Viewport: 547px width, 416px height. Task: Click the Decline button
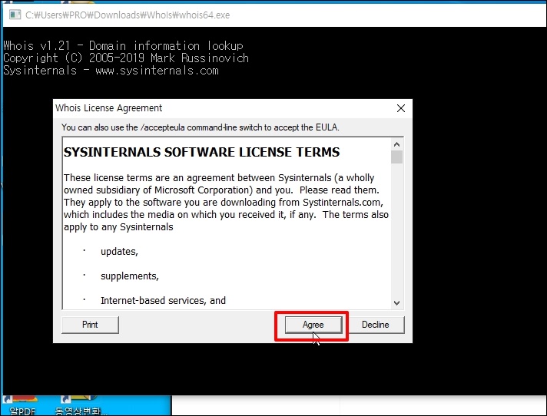376,325
